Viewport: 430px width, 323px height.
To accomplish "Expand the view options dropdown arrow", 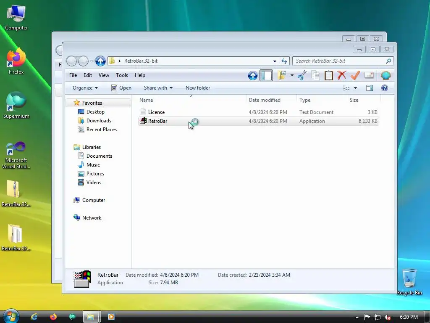I will tap(355, 88).
